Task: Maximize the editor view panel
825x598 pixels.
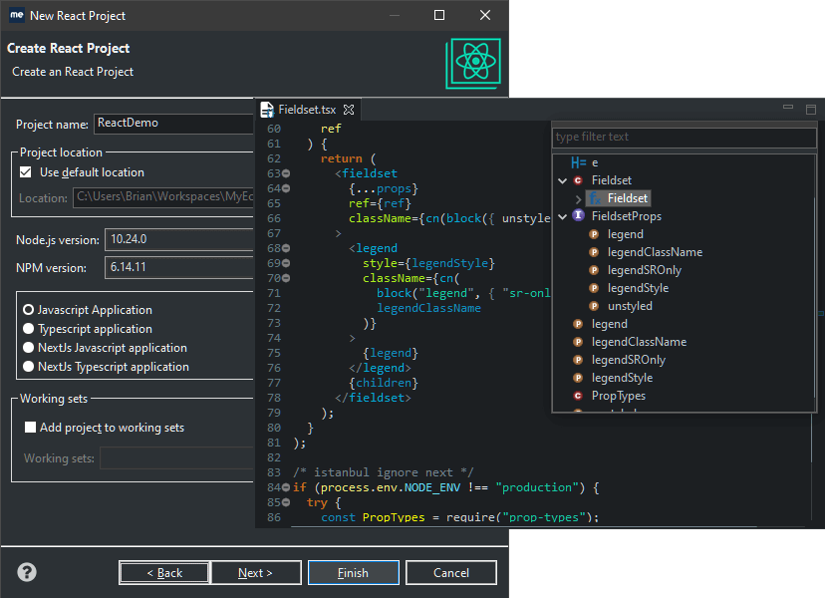Action: coord(811,109)
